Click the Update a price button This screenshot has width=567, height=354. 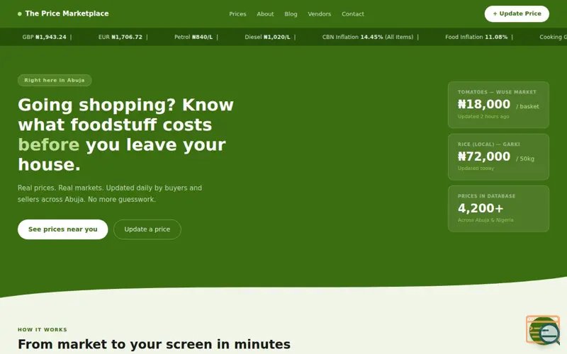[x=147, y=229]
